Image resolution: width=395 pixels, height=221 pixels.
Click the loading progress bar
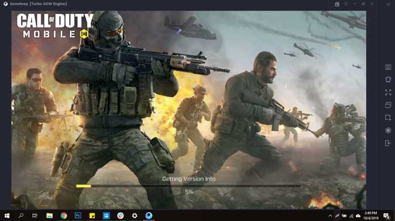[x=188, y=186]
